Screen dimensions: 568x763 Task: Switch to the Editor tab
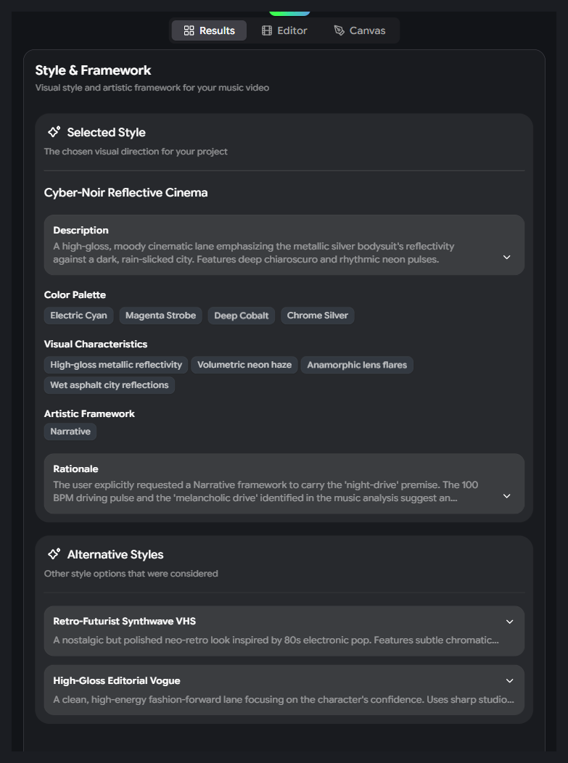284,30
